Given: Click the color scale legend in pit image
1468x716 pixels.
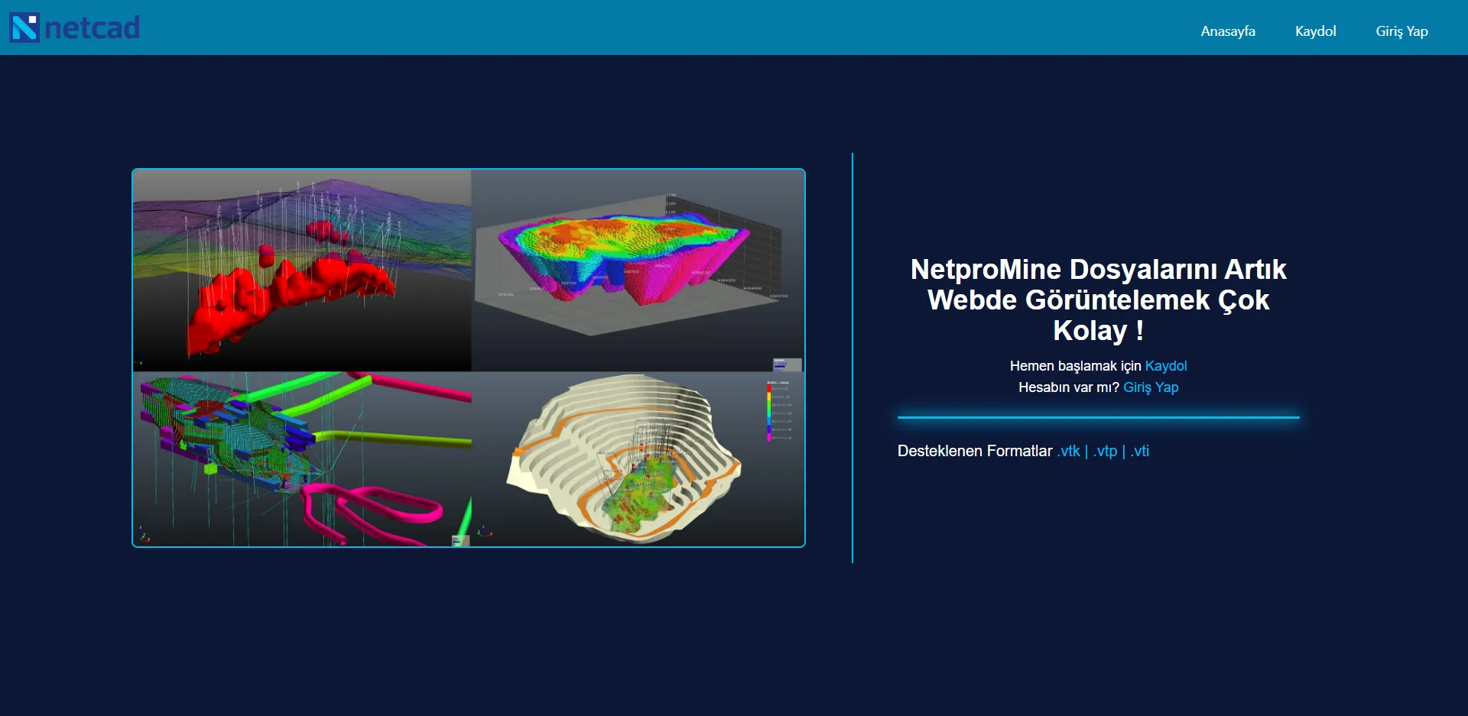Looking at the screenshot, I should click(x=779, y=410).
